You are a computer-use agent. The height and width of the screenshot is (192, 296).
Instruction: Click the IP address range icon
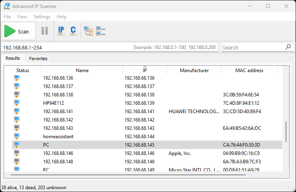[61, 31]
